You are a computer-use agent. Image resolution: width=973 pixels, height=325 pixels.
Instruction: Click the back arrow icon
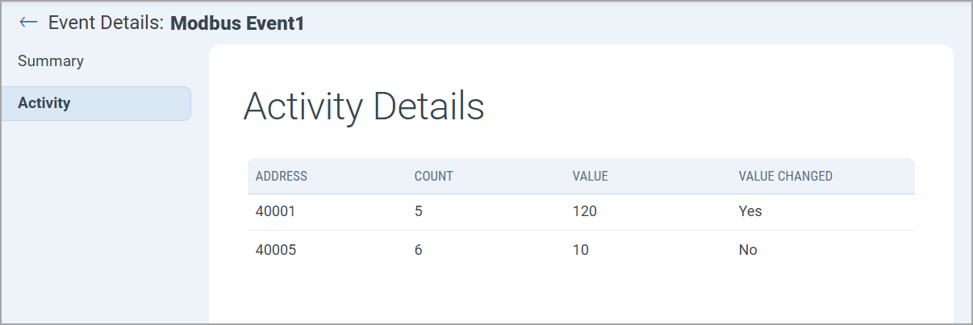tap(28, 23)
